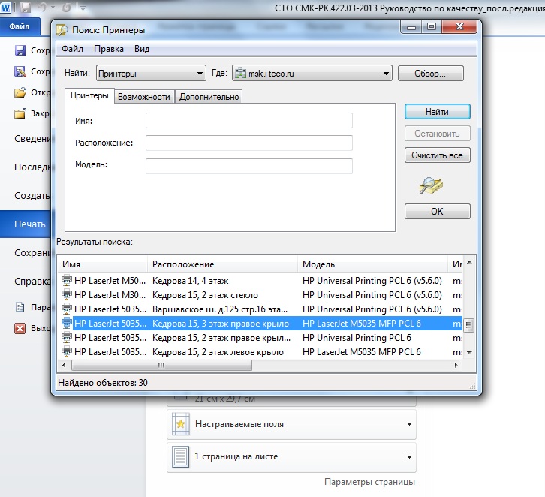Screen dimensions: 545x497
Task: Select row located at Кедрова 14, 4 этаж
Action: (262, 281)
